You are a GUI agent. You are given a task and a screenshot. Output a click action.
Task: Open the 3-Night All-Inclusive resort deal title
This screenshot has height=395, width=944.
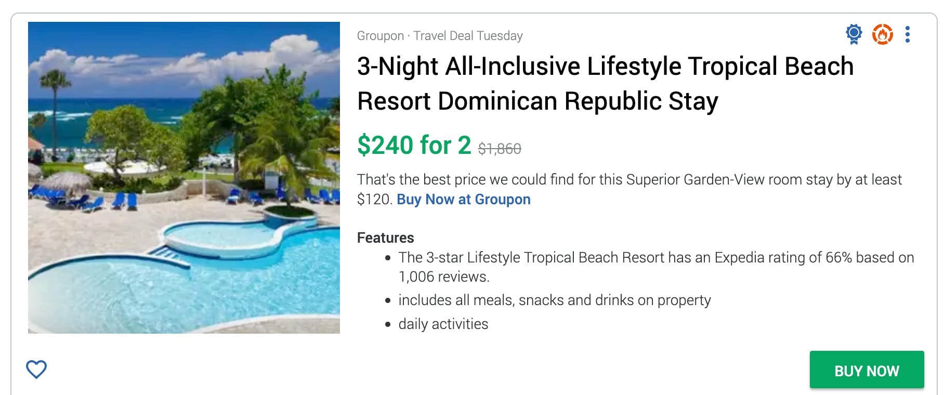click(605, 67)
